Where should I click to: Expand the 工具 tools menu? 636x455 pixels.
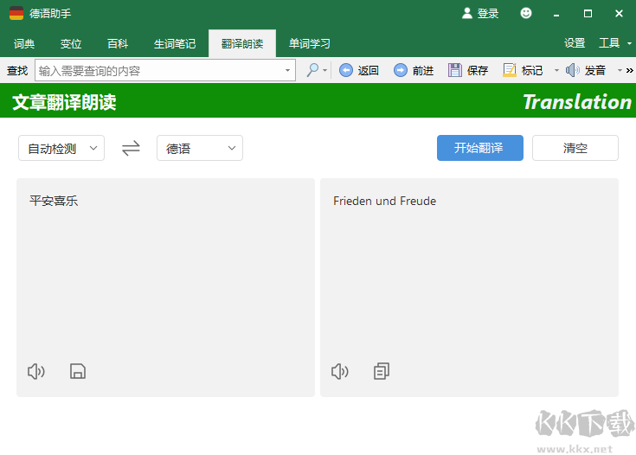(x=614, y=43)
